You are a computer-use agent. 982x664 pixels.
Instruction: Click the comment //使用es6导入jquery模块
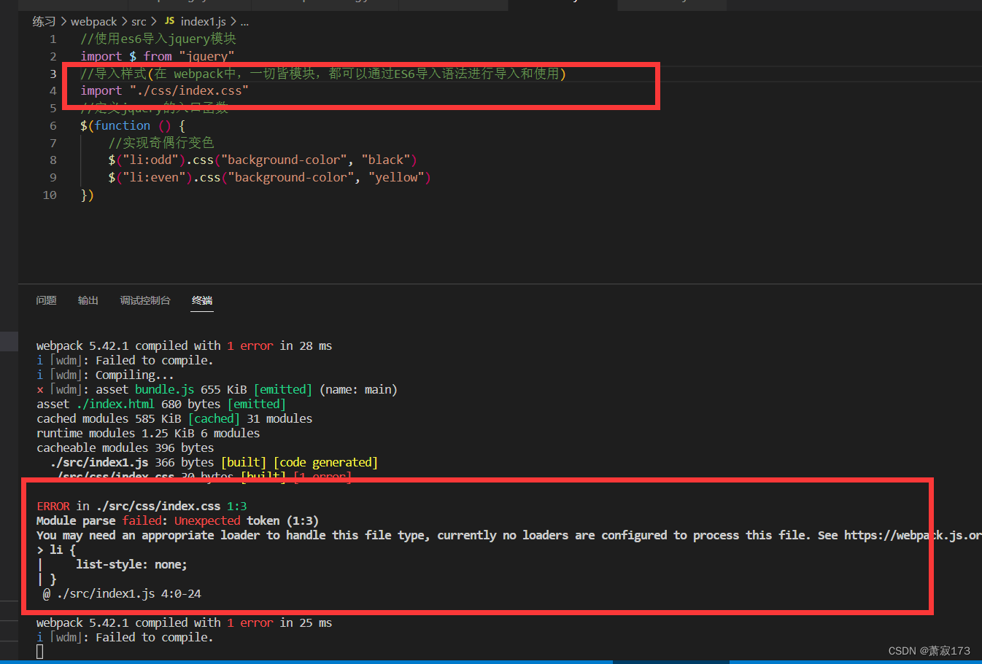click(158, 39)
